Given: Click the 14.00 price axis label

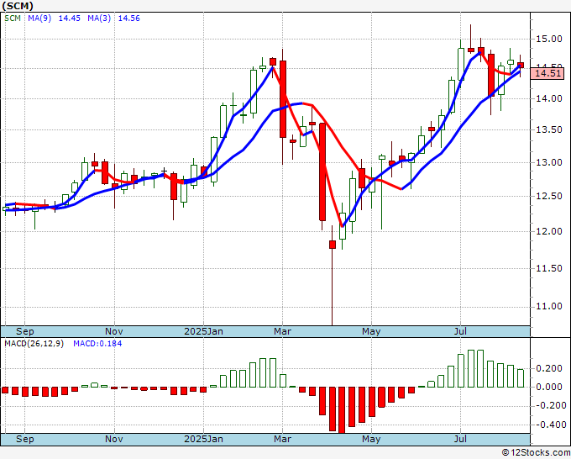Looking at the screenshot, I should 549,98.
